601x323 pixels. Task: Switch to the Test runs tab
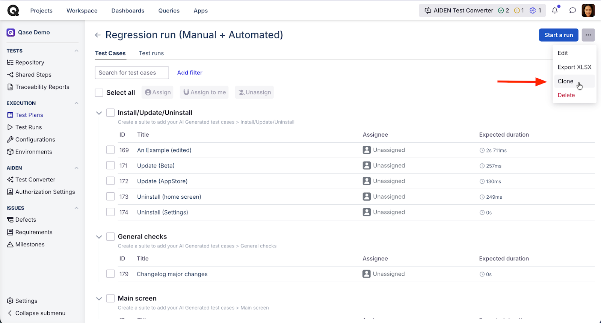pyautogui.click(x=151, y=53)
